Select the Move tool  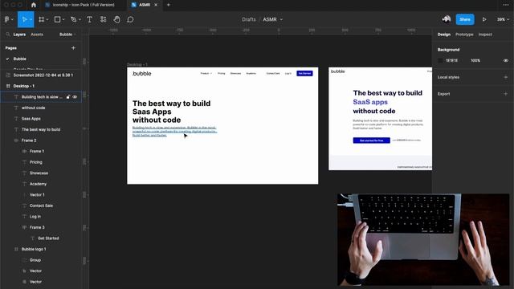[x=24, y=19]
